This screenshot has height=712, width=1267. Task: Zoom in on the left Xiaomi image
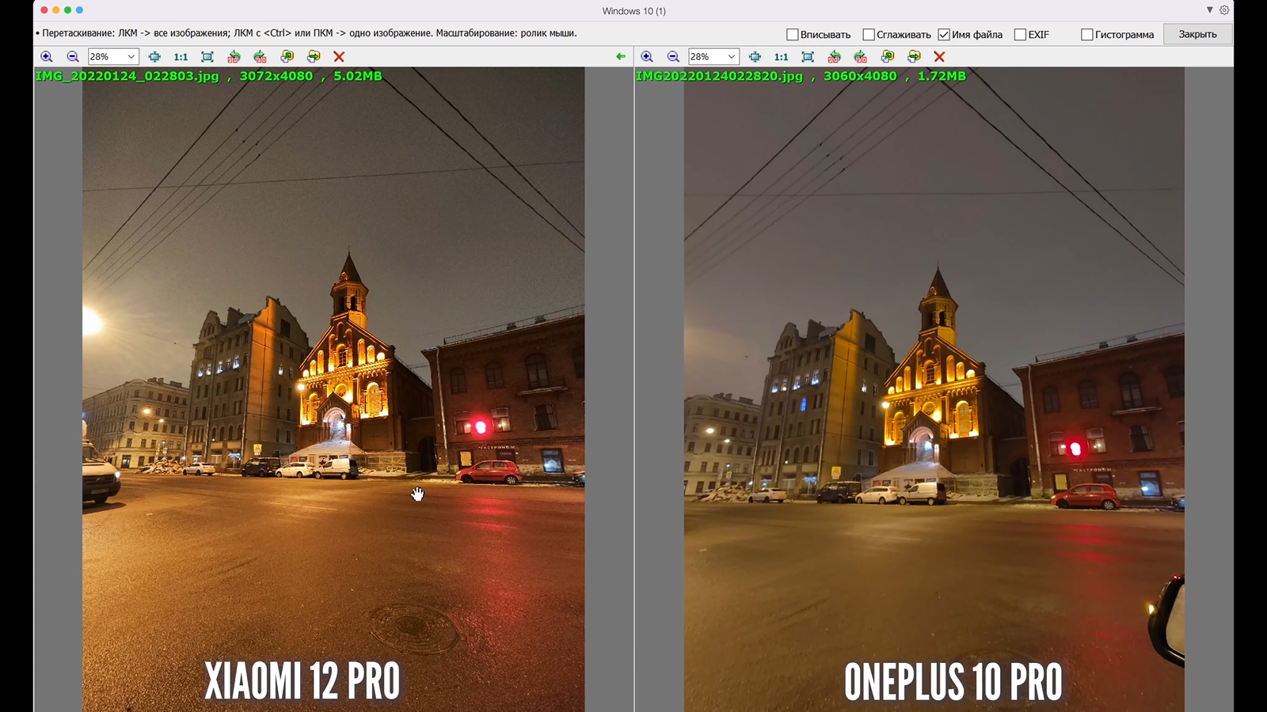point(47,57)
